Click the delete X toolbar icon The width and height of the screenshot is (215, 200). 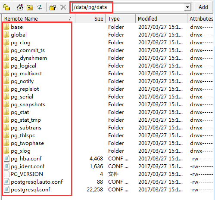click(x=63, y=7)
